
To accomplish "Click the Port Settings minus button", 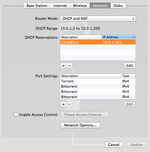I will (70, 104).
